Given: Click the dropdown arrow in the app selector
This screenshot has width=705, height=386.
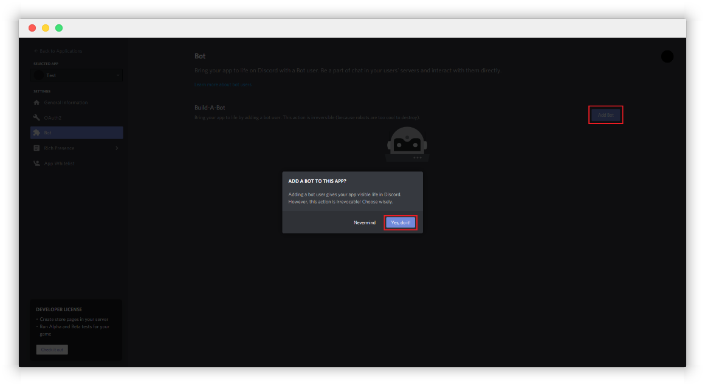Looking at the screenshot, I should pyautogui.click(x=118, y=75).
